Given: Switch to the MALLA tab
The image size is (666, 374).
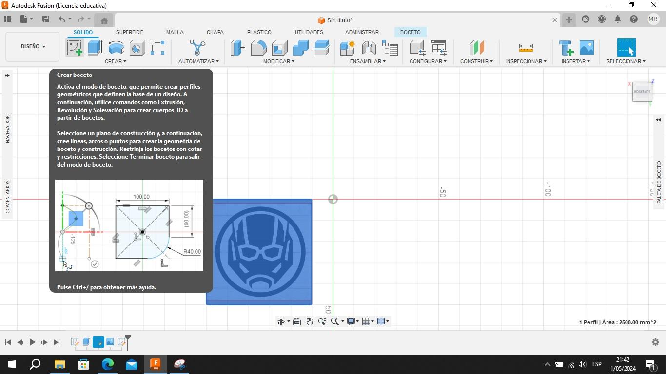Looking at the screenshot, I should point(175,32).
